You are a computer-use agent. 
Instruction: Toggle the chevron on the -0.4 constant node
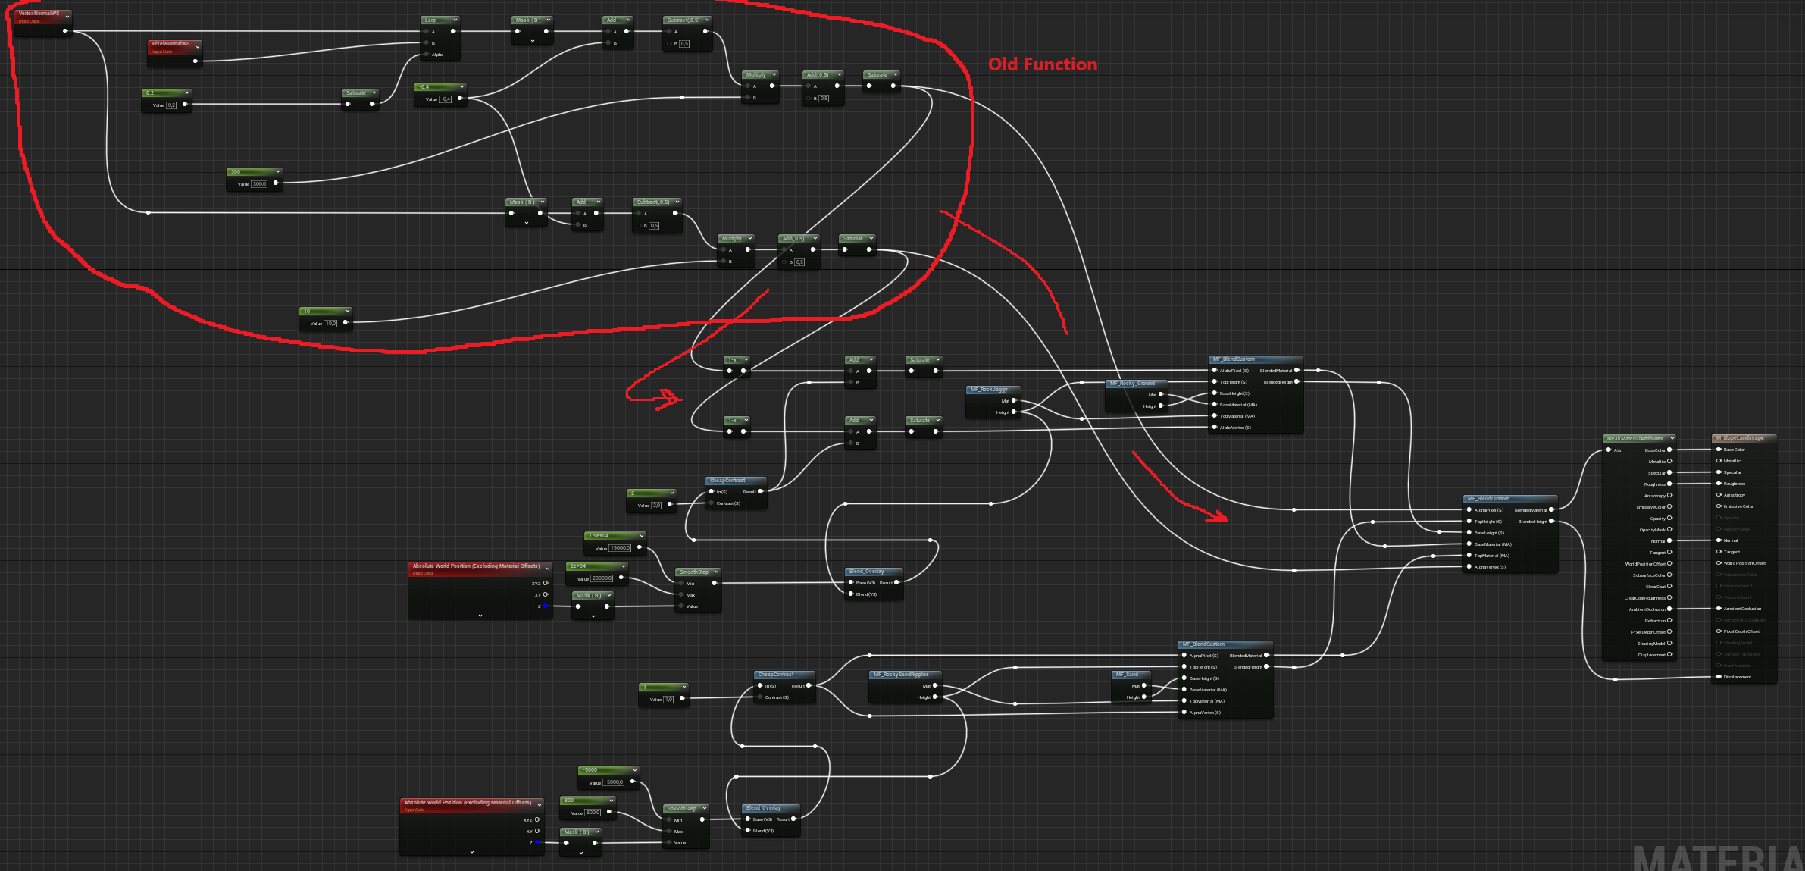461,86
